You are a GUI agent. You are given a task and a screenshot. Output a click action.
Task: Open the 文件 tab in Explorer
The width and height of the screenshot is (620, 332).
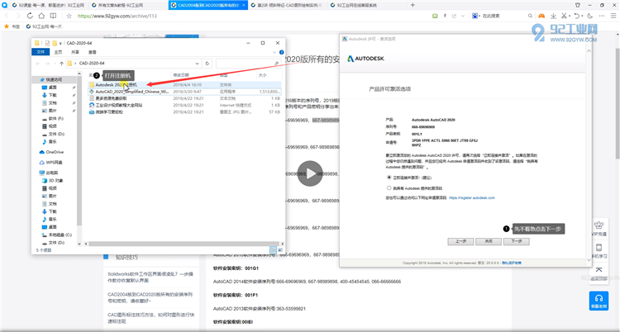tap(41, 52)
